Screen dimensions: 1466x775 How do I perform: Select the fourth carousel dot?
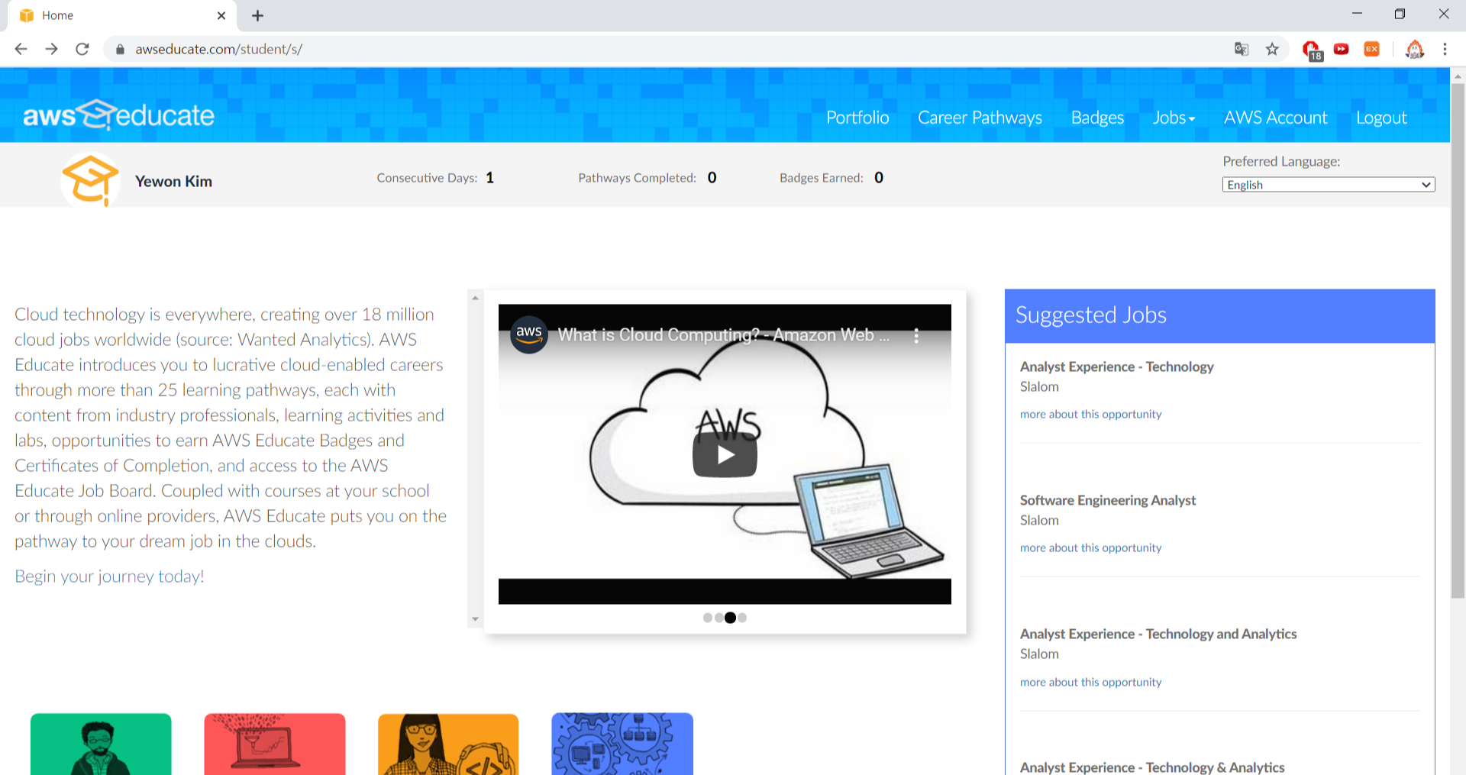pyautogui.click(x=742, y=618)
